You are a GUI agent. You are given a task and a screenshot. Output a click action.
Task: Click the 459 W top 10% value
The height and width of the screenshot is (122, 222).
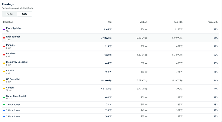tap(180, 46)
